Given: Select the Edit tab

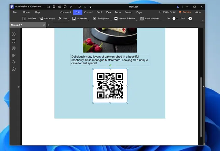Looking at the screenshot, I should tap(78, 12).
